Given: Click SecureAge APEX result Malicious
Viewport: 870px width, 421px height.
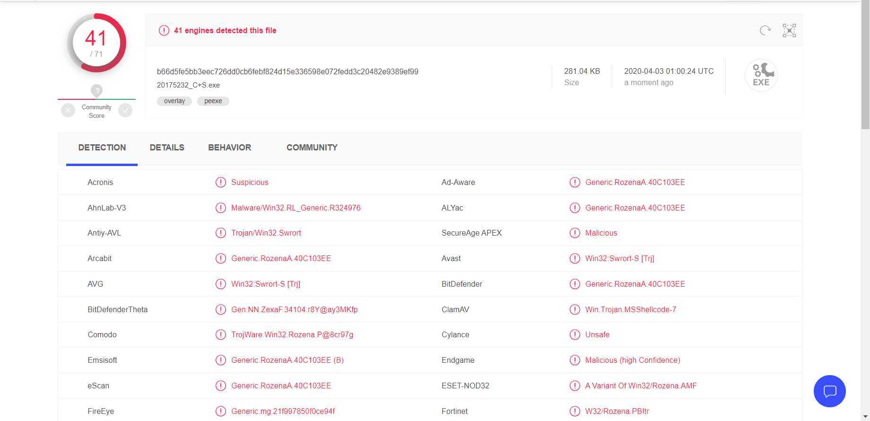Looking at the screenshot, I should [x=601, y=233].
